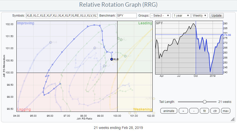Click the ctr center button

click(x=215, y=111)
